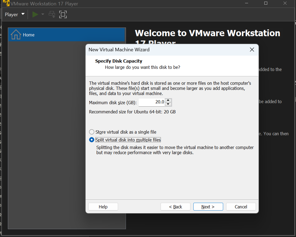Click 'Recommended size for Ubuntu 64-bit: 20 GB' text
296x237 pixels.
coord(132,112)
